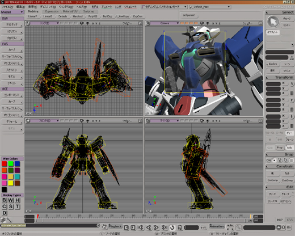Toggle eye visibility in Top viewport
The height and width of the screenshot is (236, 295).
point(87,23)
